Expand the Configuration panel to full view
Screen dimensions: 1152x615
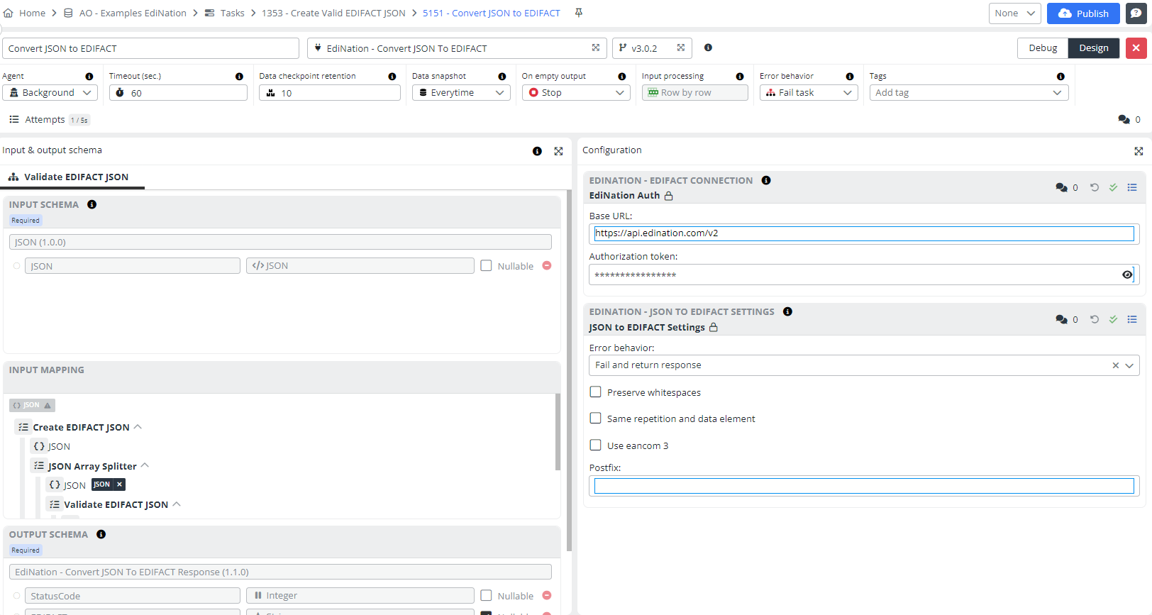[x=1139, y=151]
